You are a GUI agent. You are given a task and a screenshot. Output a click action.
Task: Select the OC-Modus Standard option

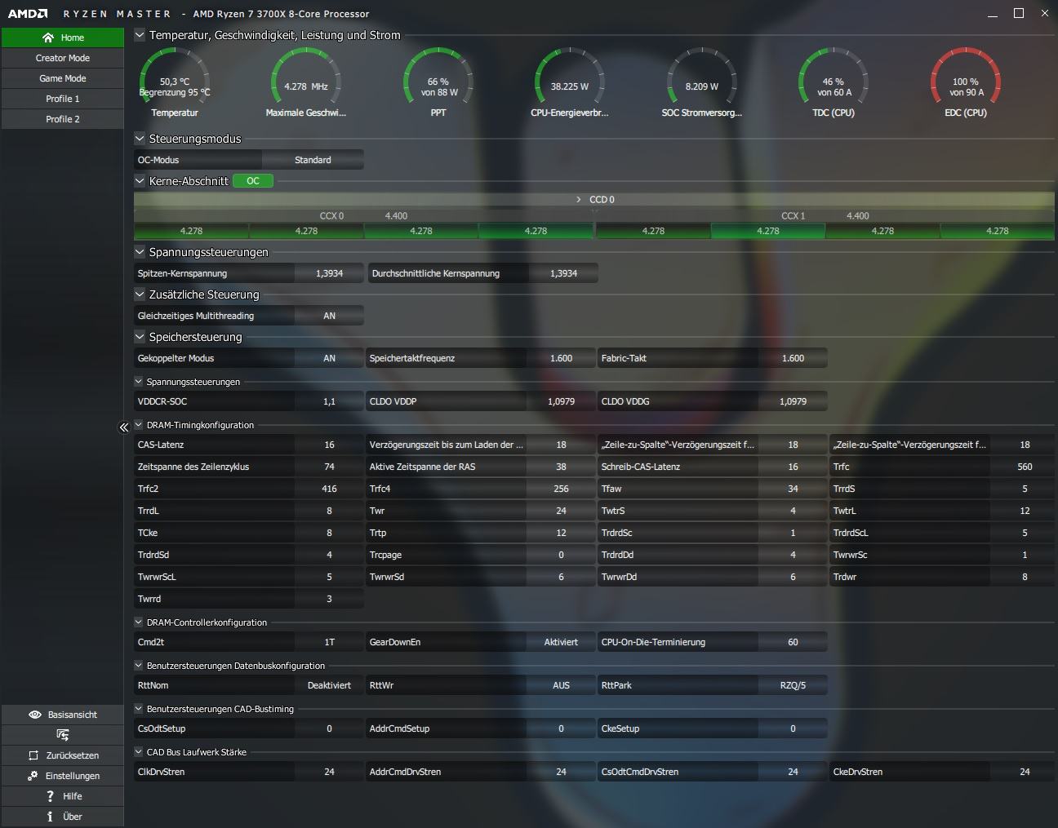click(313, 160)
